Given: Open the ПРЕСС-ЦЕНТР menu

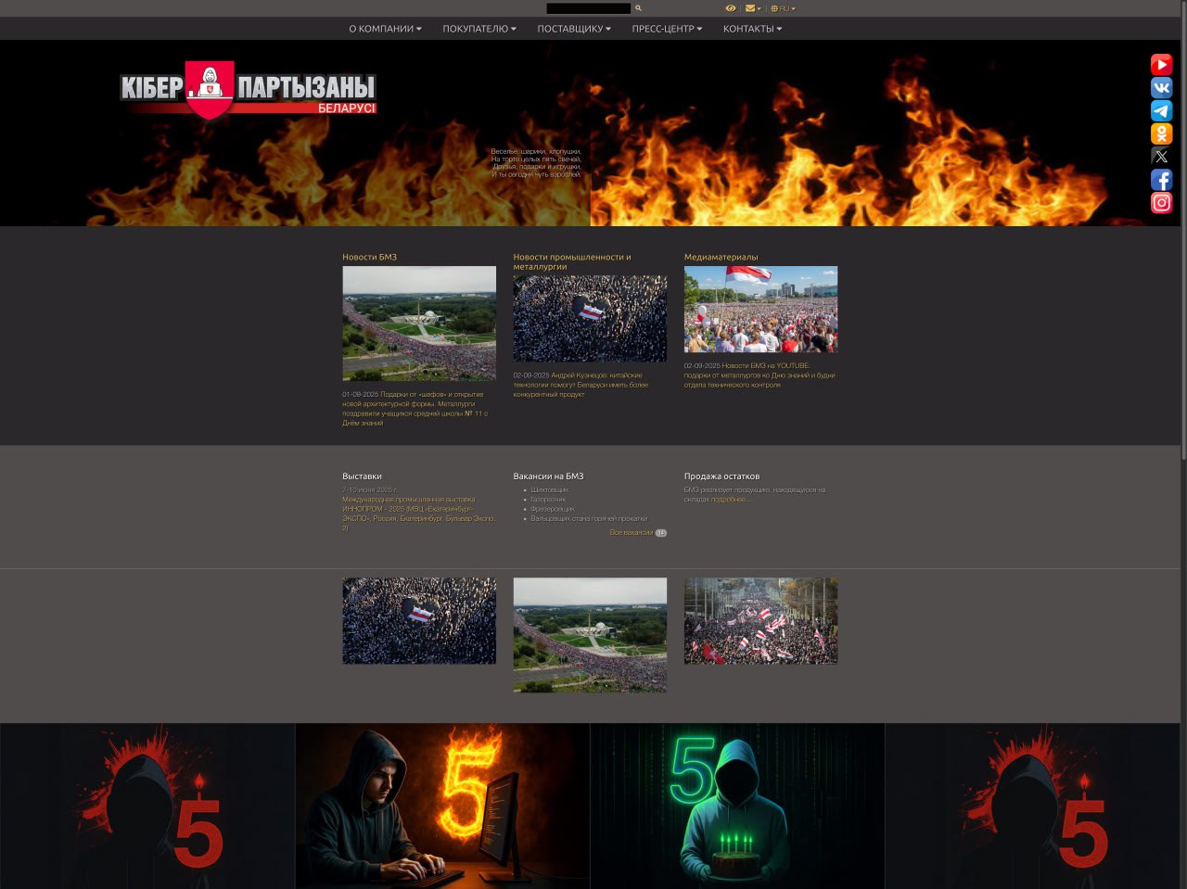Looking at the screenshot, I should click(x=667, y=29).
